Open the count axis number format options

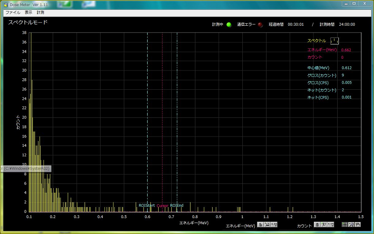click(331, 225)
